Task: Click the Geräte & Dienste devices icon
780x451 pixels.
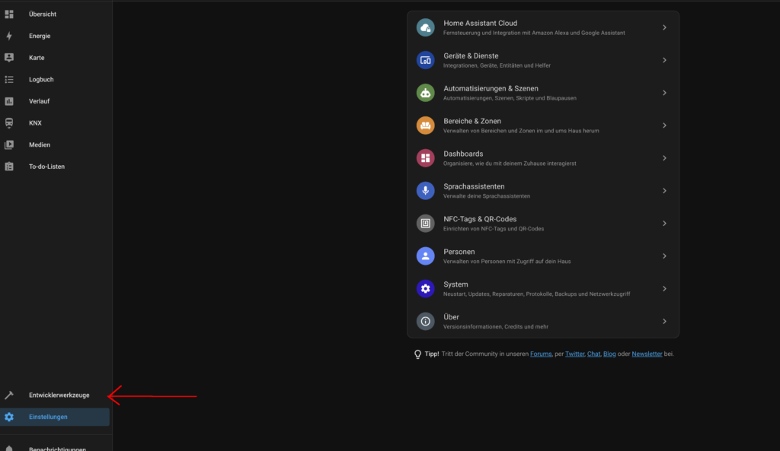Action: [x=425, y=60]
